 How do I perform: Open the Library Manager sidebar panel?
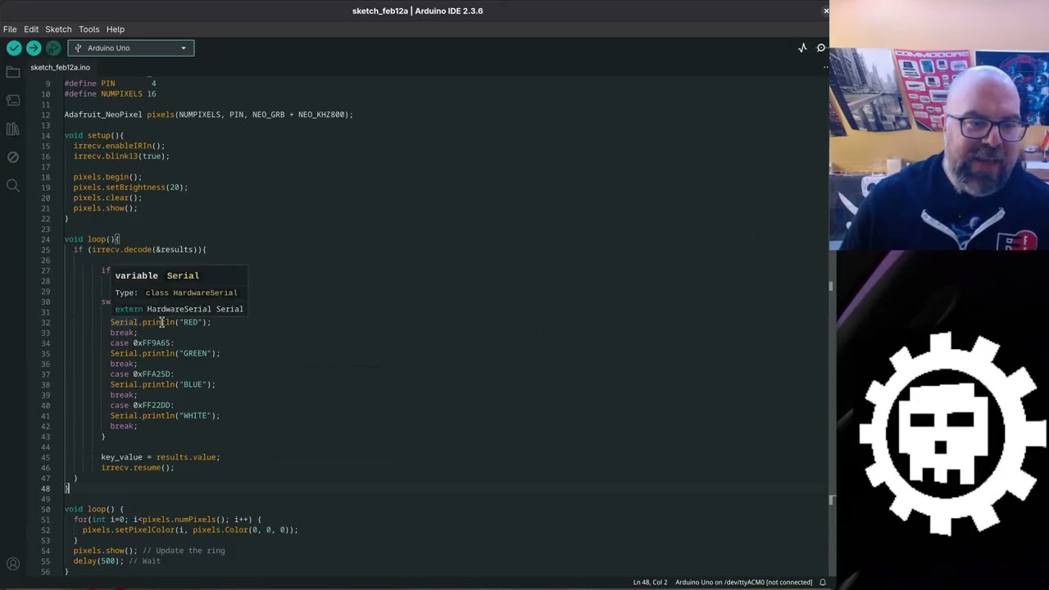pyautogui.click(x=13, y=129)
